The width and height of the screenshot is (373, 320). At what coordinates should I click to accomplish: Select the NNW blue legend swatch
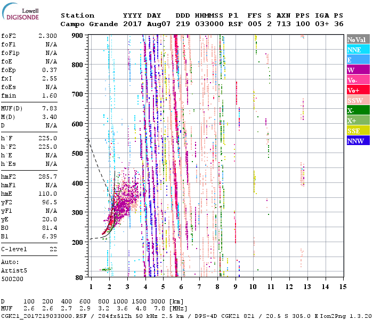click(358, 141)
